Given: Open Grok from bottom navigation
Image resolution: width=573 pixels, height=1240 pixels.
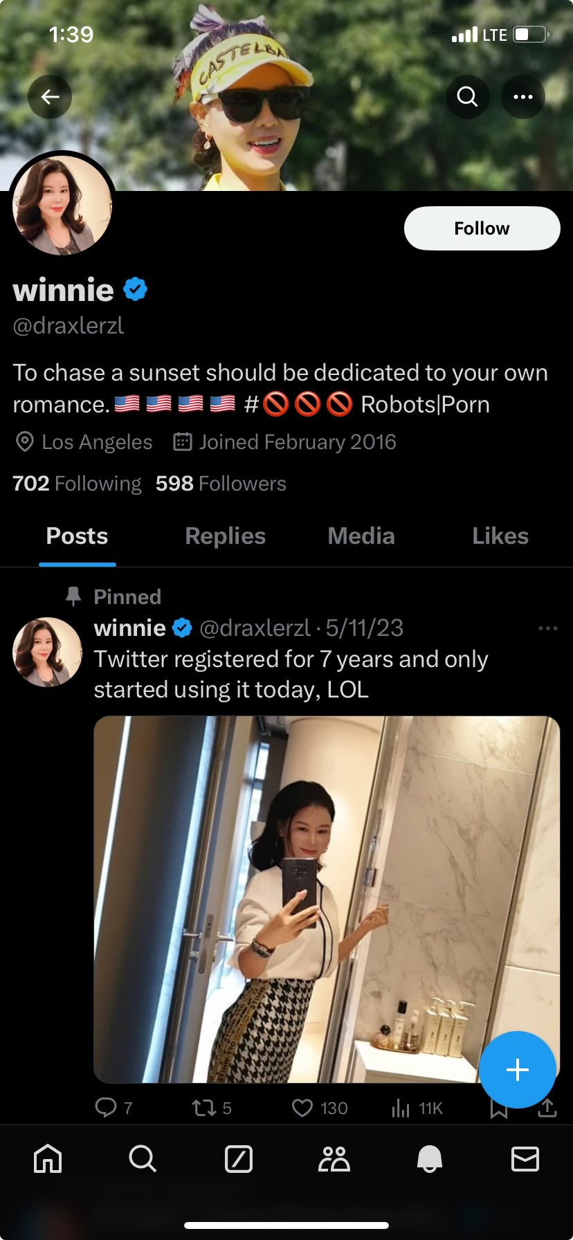Looking at the screenshot, I should (239, 1158).
